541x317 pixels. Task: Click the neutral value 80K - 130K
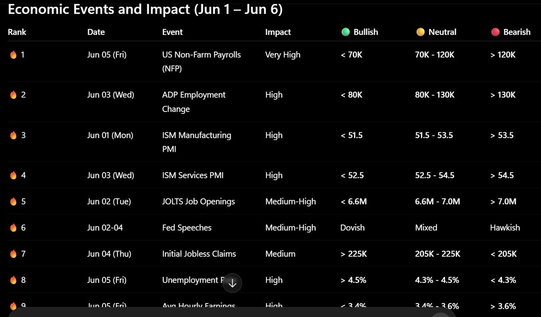pos(435,95)
